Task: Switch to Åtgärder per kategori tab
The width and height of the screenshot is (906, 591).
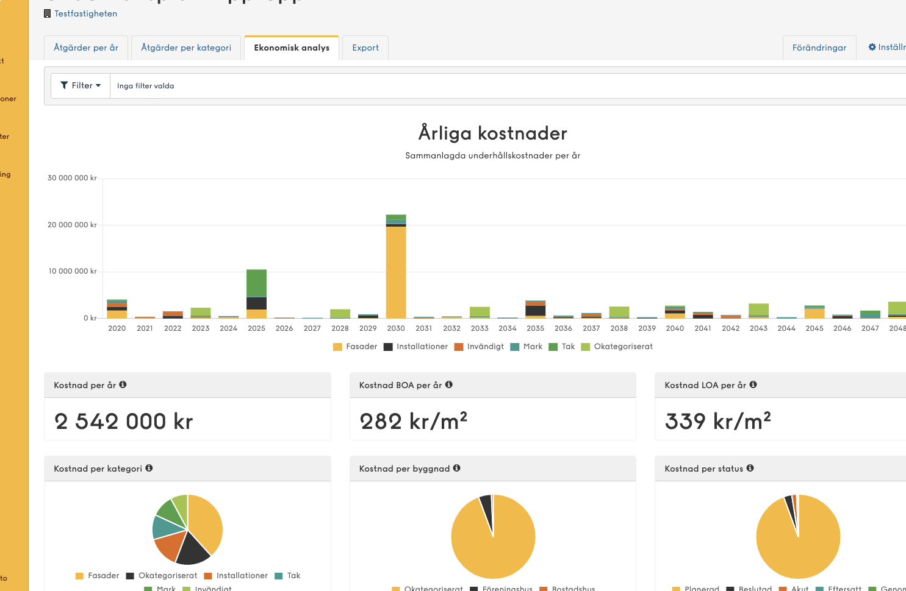Action: [x=186, y=48]
